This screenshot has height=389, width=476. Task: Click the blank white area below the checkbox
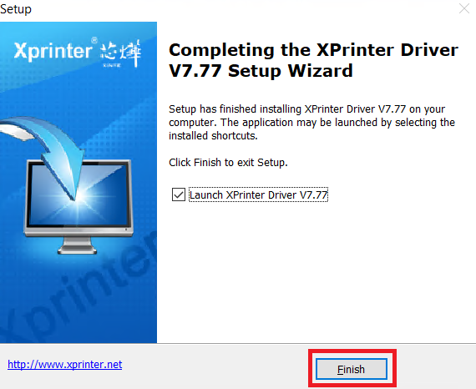pyautogui.click(x=316, y=273)
